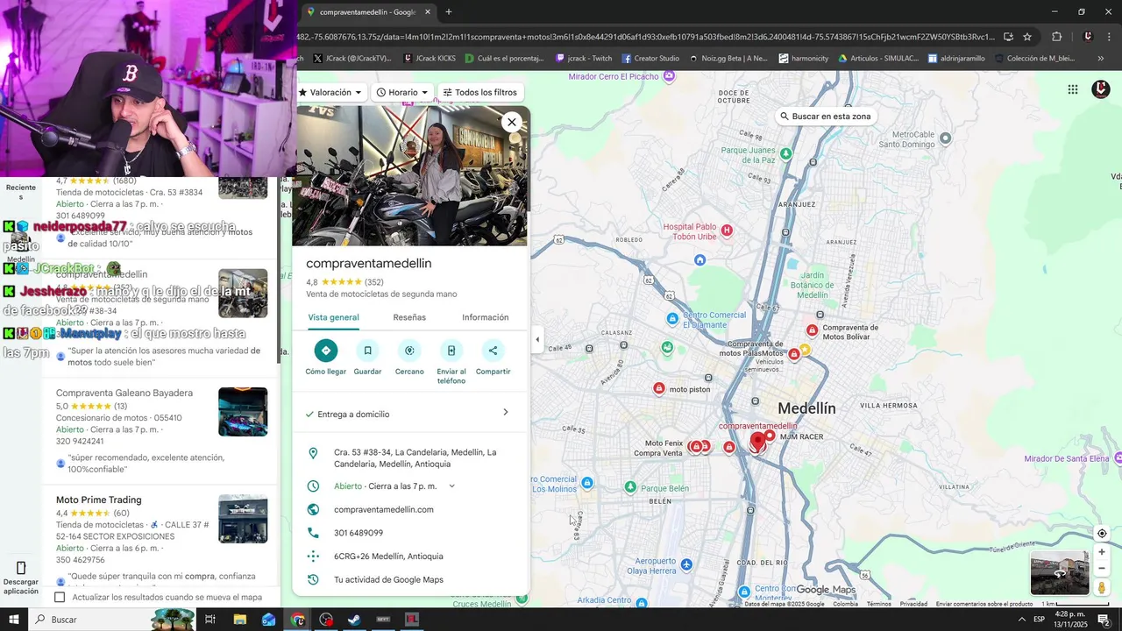Click Descargar aplicación phone icon
This screenshot has height=631, width=1122.
click(x=21, y=568)
